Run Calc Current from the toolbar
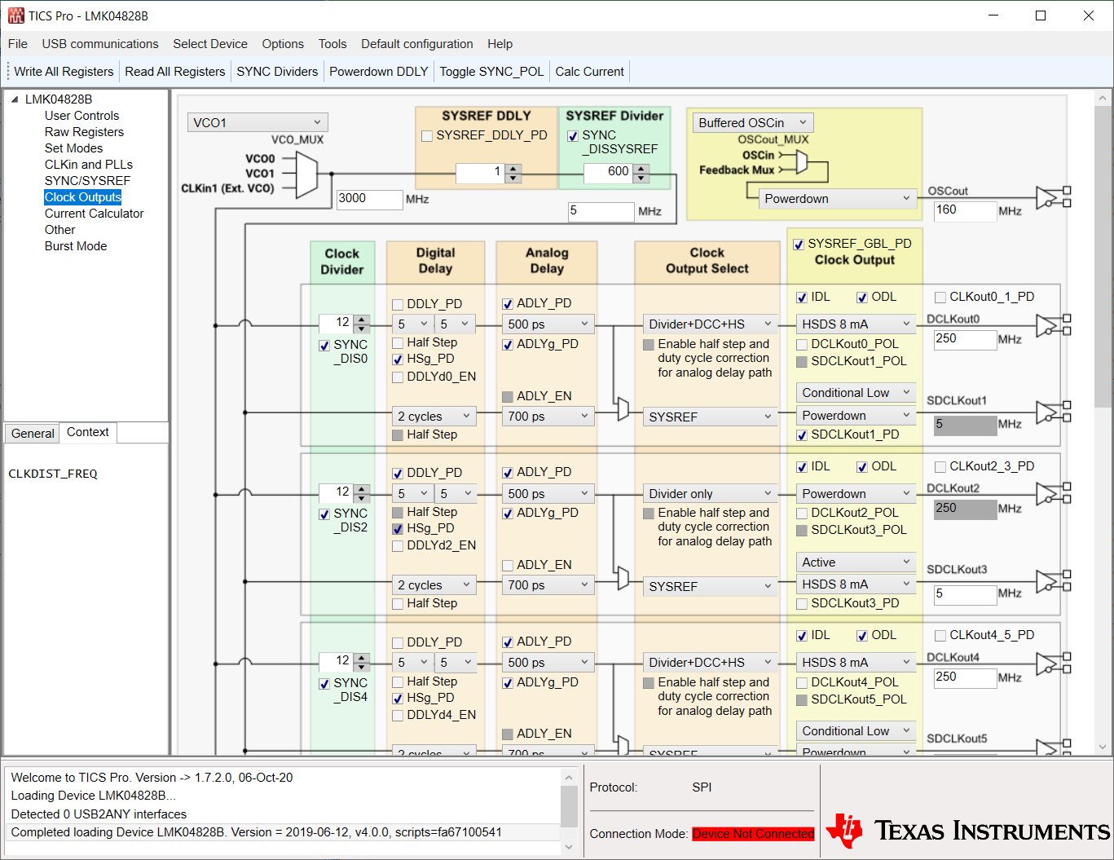1114x860 pixels. 589,71
